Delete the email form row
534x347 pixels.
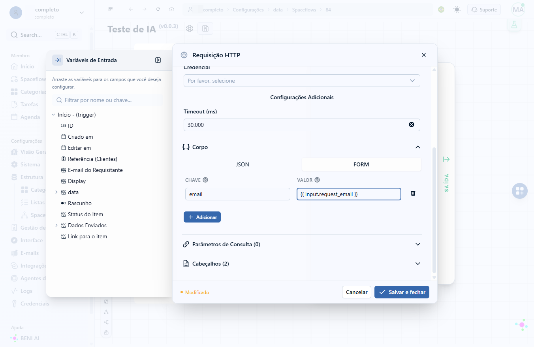pyautogui.click(x=413, y=193)
